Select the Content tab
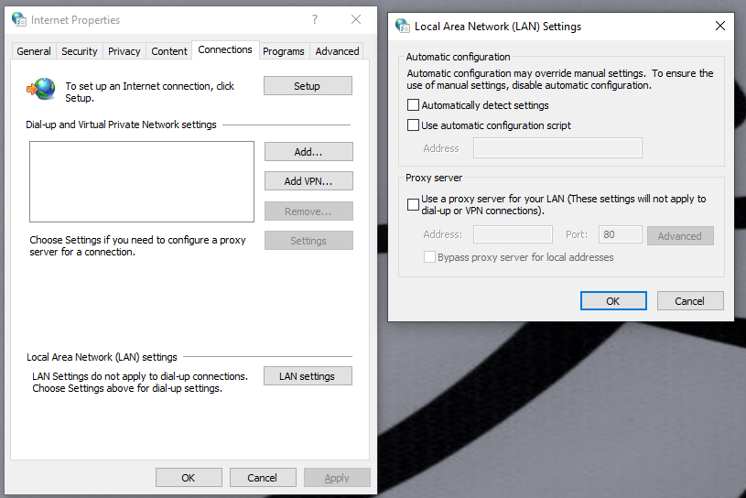746x498 pixels. pyautogui.click(x=169, y=51)
